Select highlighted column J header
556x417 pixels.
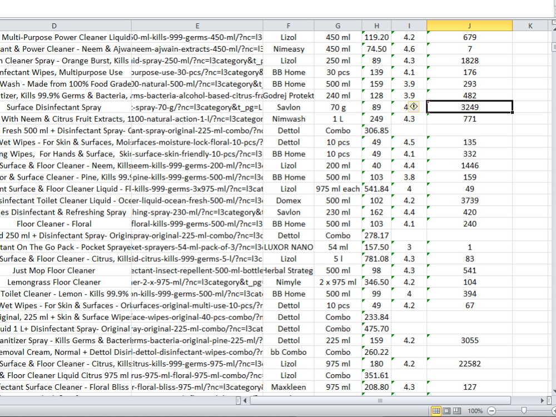(469, 26)
